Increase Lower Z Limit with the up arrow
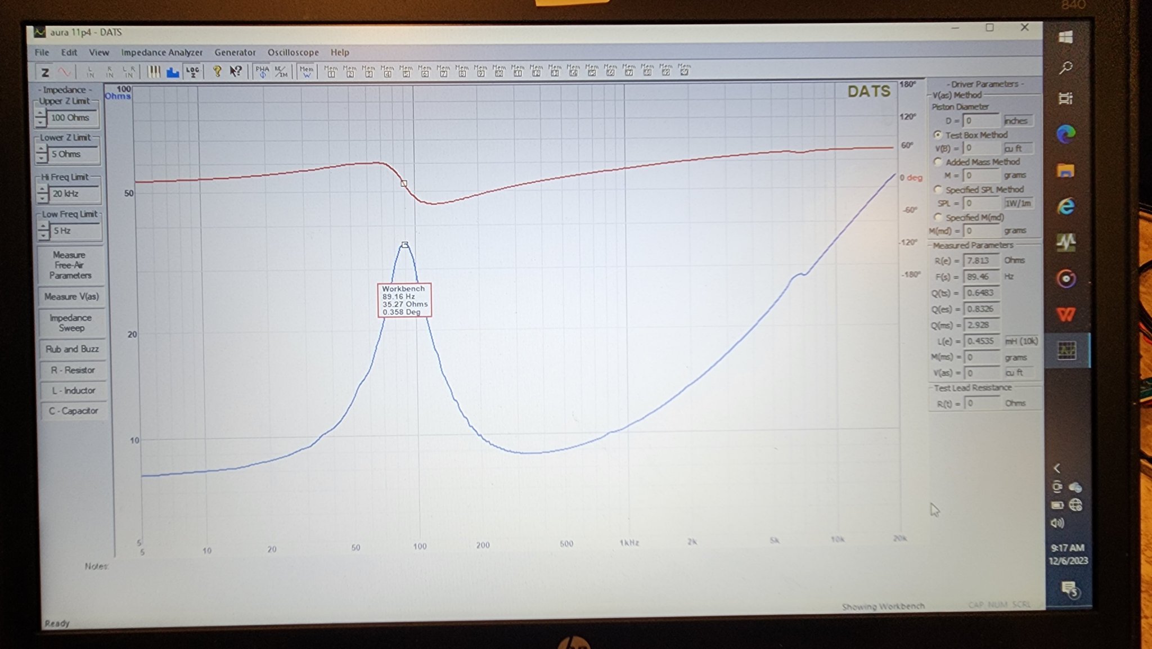This screenshot has width=1152, height=649. (x=41, y=149)
